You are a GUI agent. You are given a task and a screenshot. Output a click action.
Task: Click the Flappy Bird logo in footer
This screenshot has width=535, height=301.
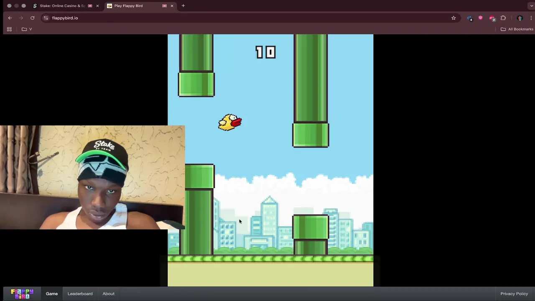[22, 293]
